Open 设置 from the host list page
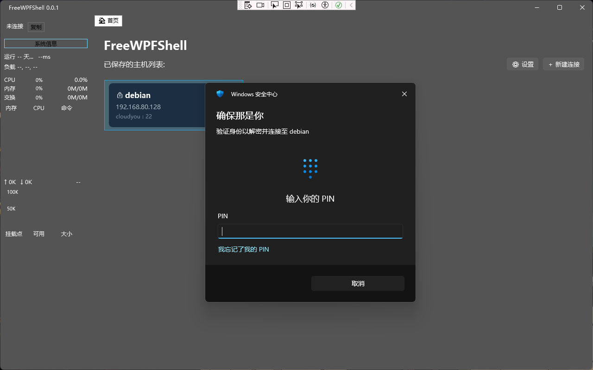 (523, 64)
